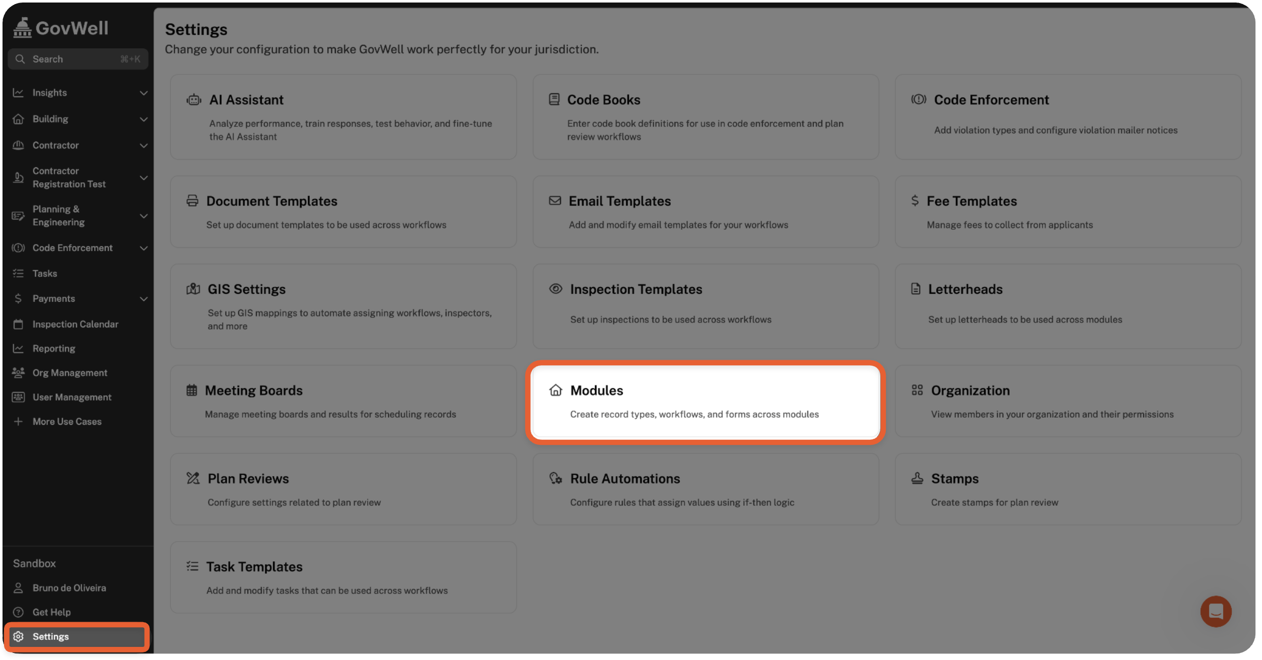Click the GovWell capitol logo icon
The image size is (1262, 660).
[x=22, y=28]
